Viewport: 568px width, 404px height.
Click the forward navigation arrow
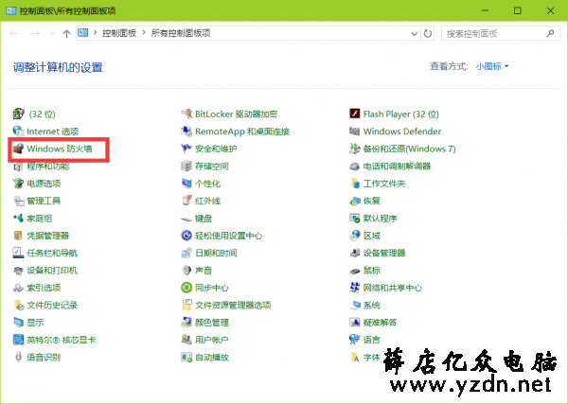click(35, 34)
